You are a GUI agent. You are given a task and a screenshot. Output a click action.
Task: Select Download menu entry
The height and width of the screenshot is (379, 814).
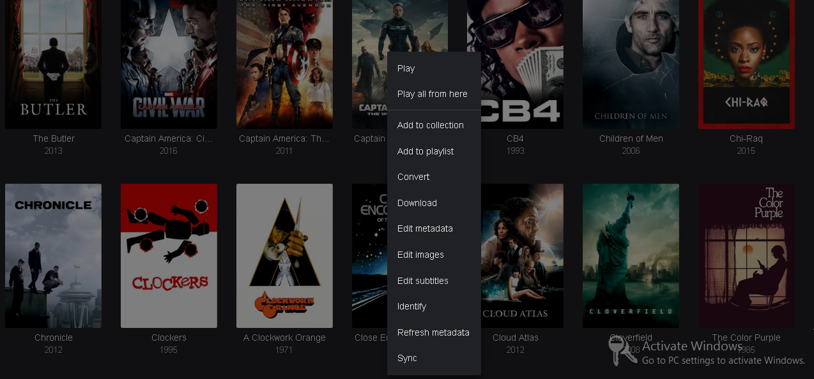[434, 203]
